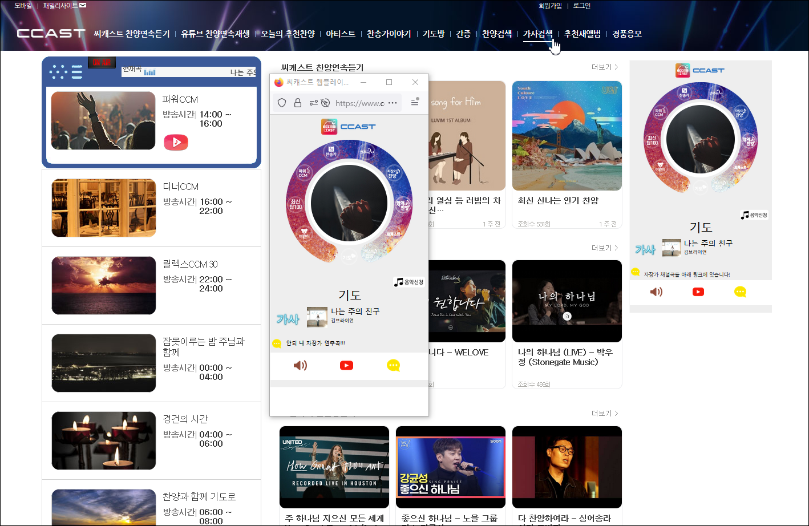Viewport: 809px width, 526px height.
Task: Open 아티스트 menu
Action: pos(341,34)
